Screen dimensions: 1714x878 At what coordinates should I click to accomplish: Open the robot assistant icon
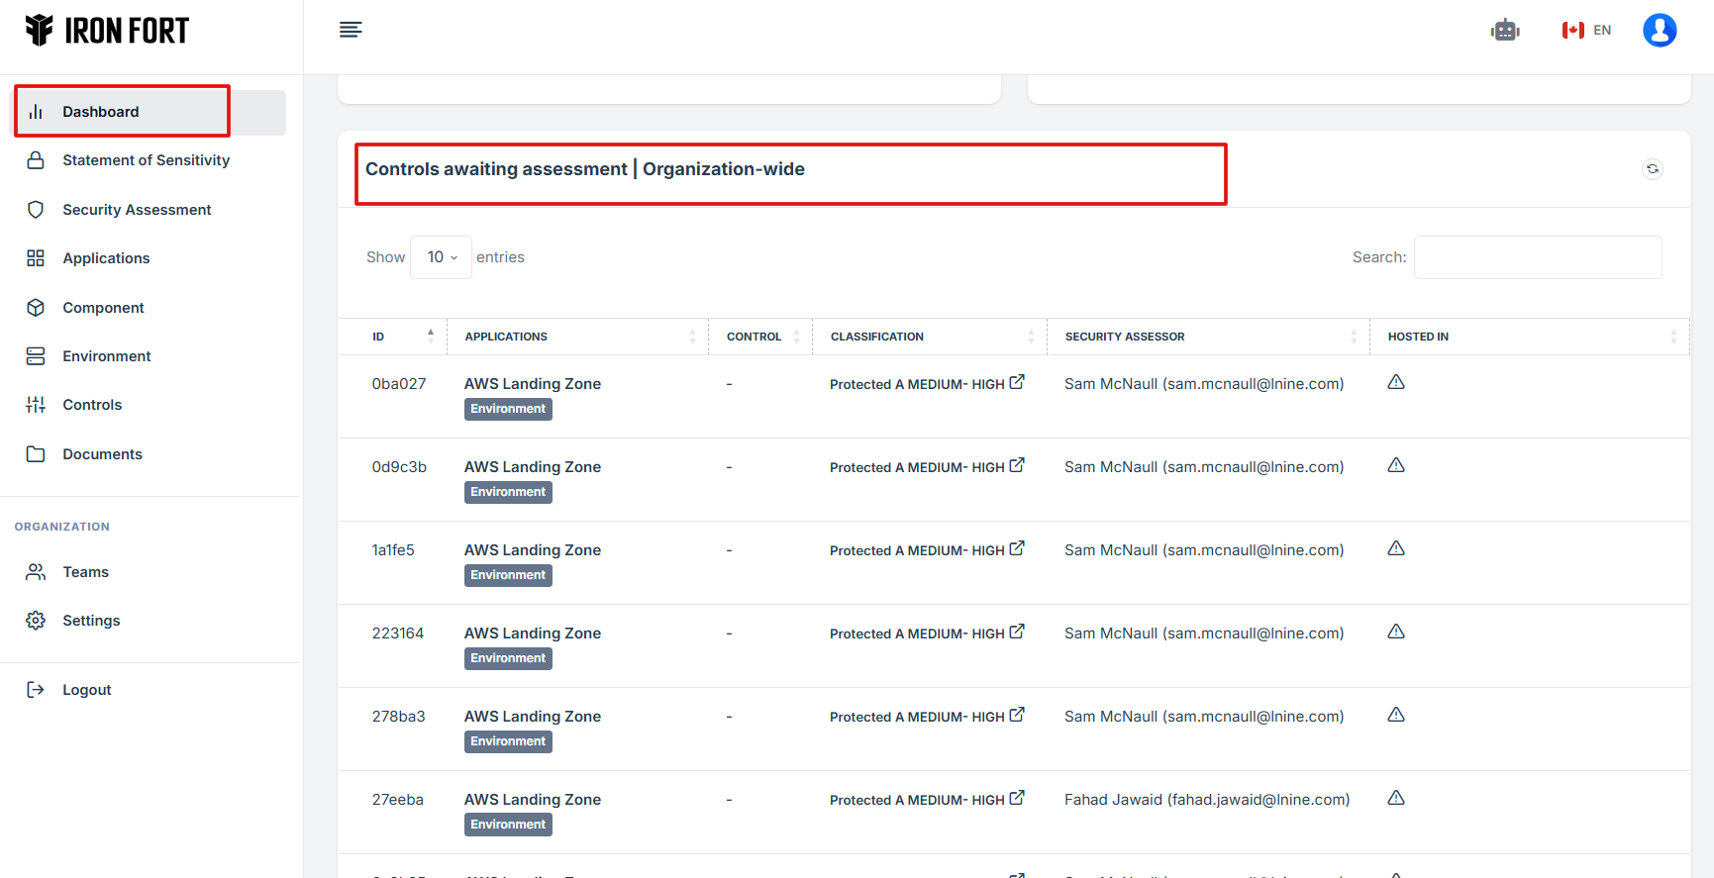pyautogui.click(x=1504, y=31)
